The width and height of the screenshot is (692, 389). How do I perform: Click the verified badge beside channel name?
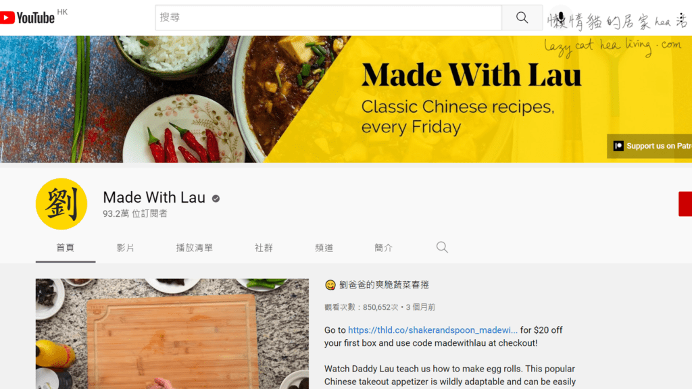[x=216, y=199]
